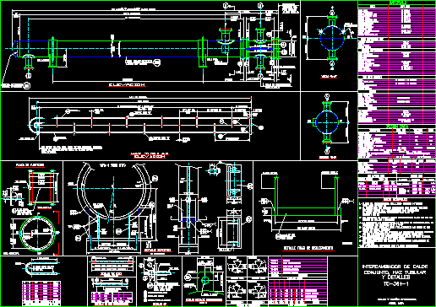Pick the circular shell in the middle-right section view
Viewport: 436px width, 307px height.
(327, 122)
